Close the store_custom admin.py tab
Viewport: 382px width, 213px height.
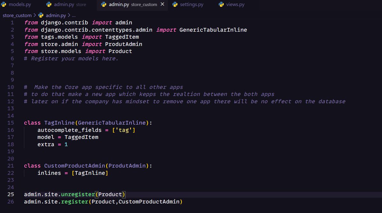162,4
